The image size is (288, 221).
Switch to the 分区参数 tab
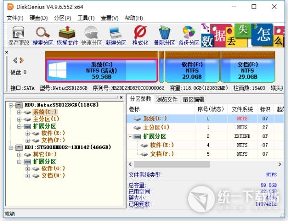[x=141, y=99]
